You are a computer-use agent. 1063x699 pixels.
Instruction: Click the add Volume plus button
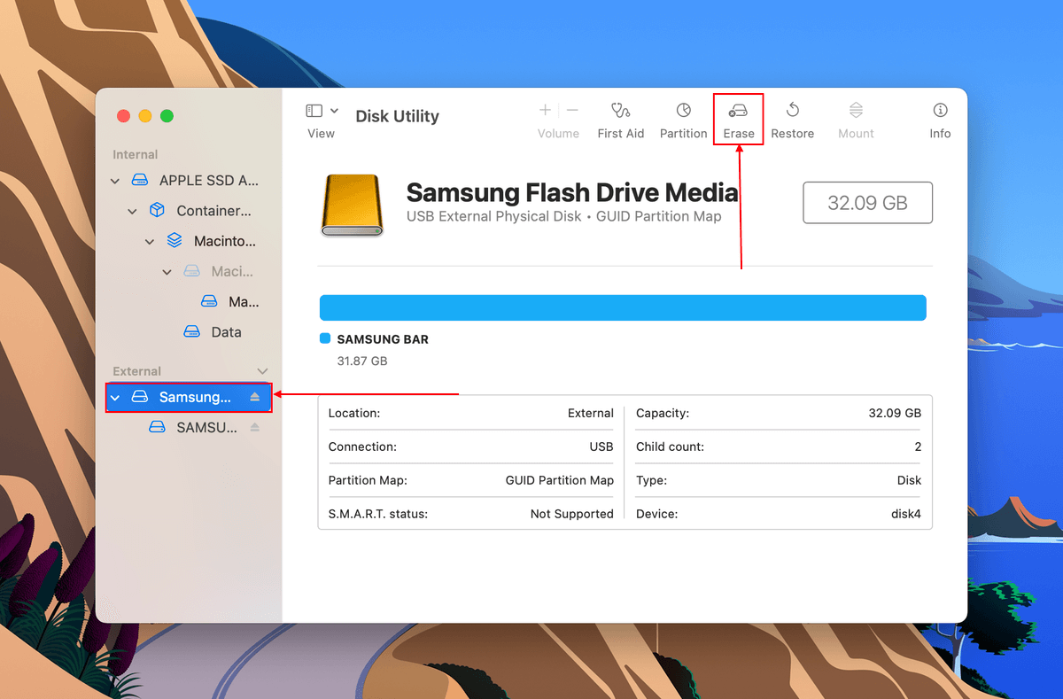click(545, 110)
